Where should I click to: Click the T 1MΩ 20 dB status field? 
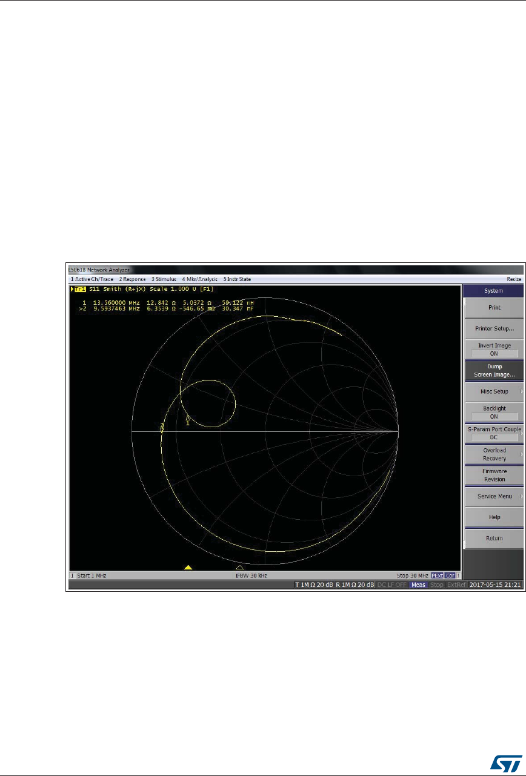313,585
